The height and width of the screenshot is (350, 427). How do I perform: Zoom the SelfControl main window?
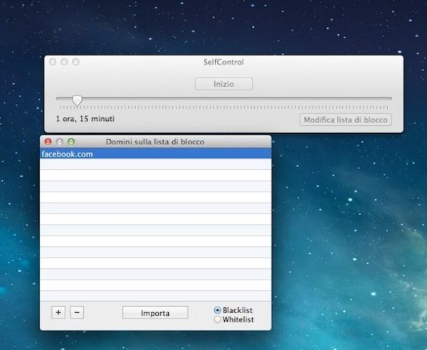pos(75,63)
